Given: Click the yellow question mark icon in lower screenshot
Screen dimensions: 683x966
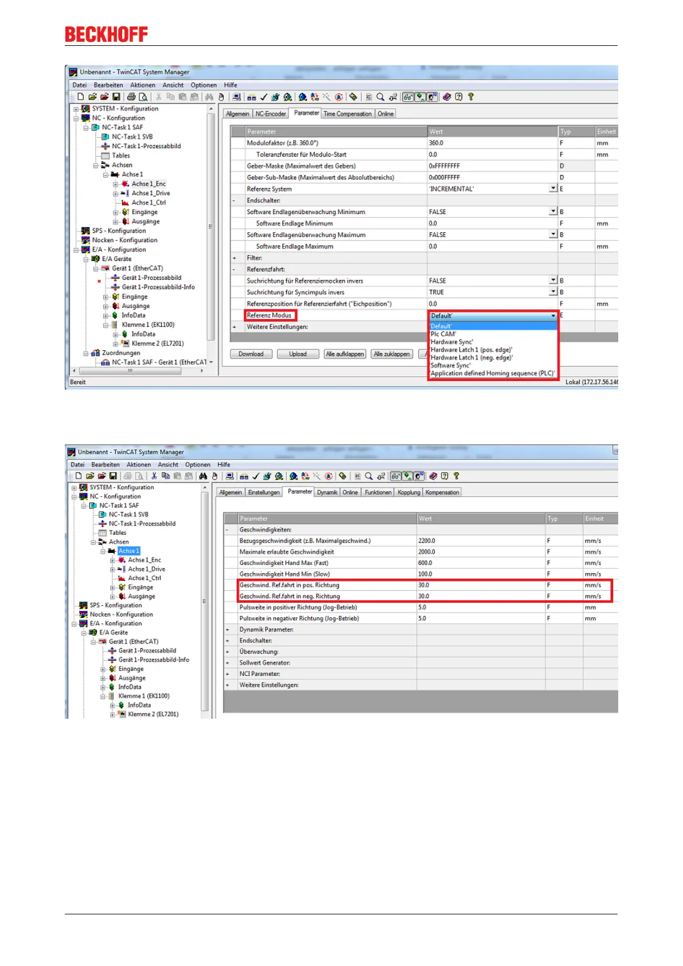Looking at the screenshot, I should (x=456, y=476).
